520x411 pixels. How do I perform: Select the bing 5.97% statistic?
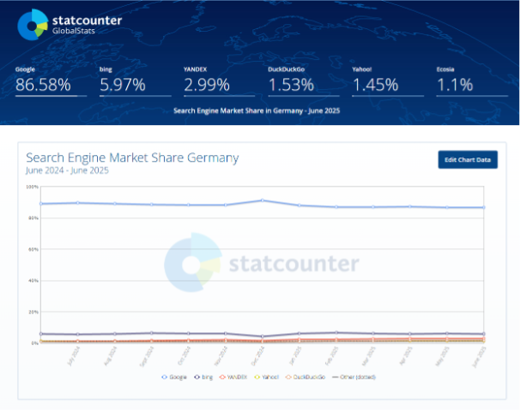pyautogui.click(x=136, y=81)
